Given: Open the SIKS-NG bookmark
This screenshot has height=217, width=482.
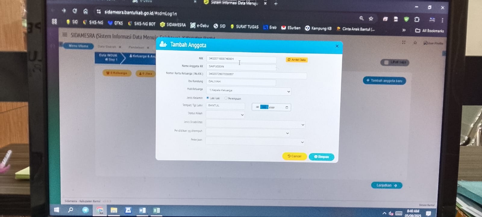Looking at the screenshot, I should point(93,22).
